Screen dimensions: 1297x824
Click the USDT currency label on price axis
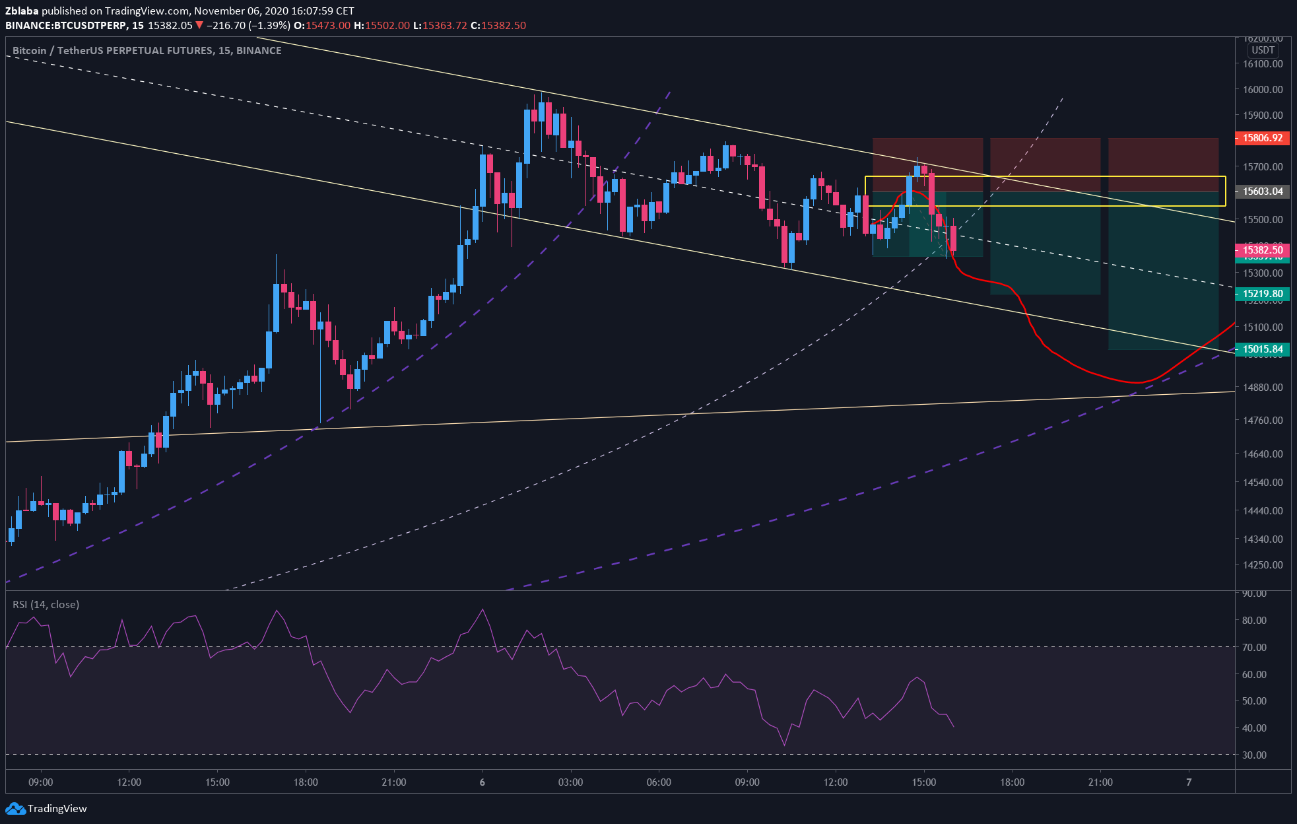[1263, 50]
